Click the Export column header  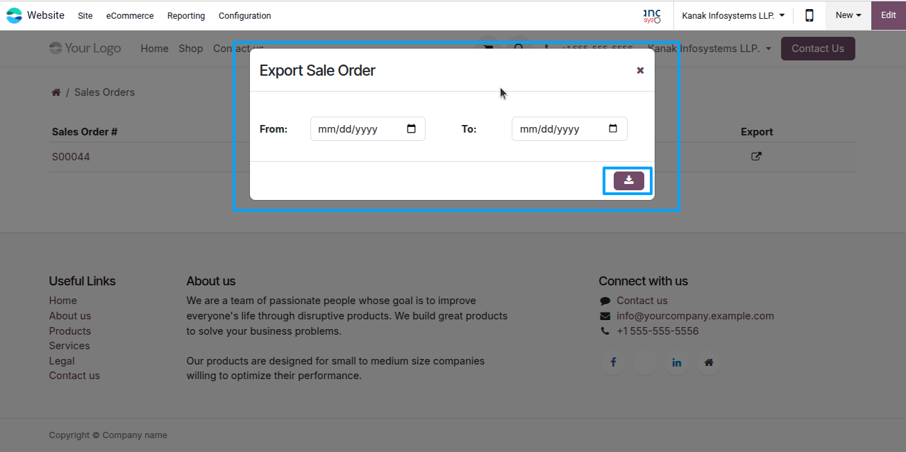(x=757, y=132)
